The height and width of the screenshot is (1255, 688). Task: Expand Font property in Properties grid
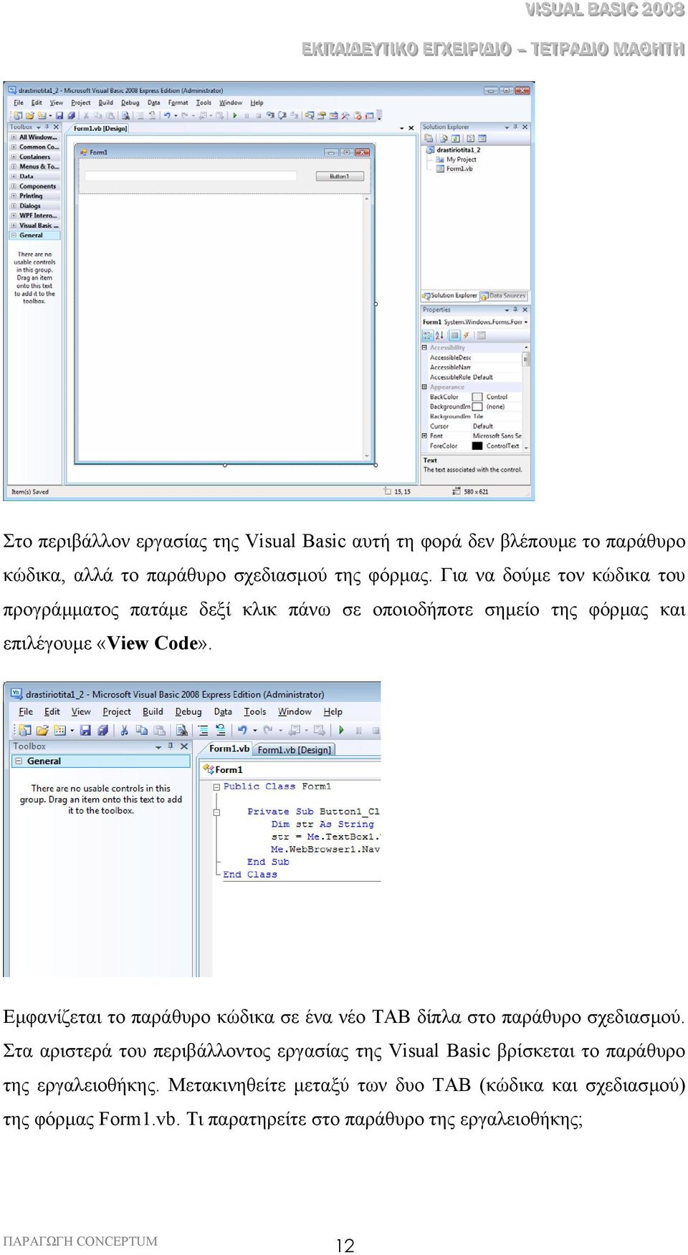(424, 436)
